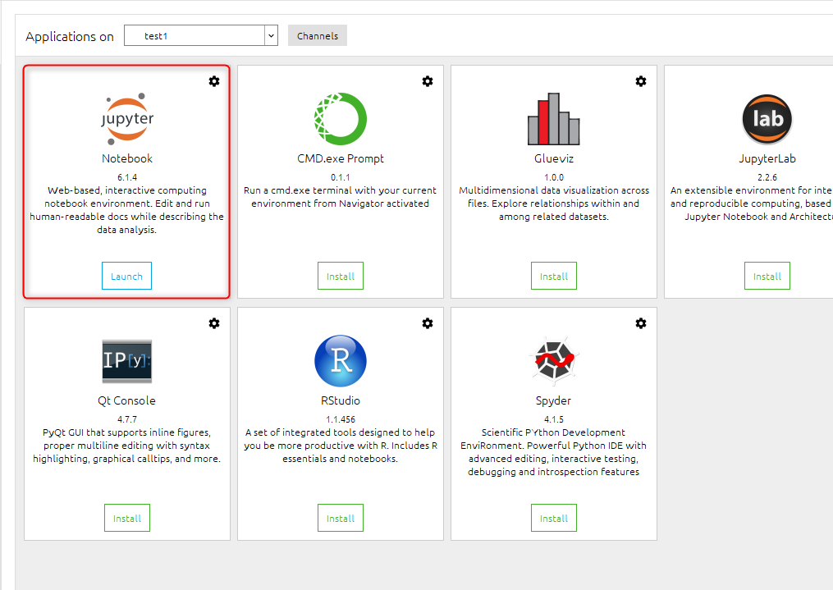Expand the environment dropdown arrow
Viewport: 833px width, 590px height.
point(271,35)
